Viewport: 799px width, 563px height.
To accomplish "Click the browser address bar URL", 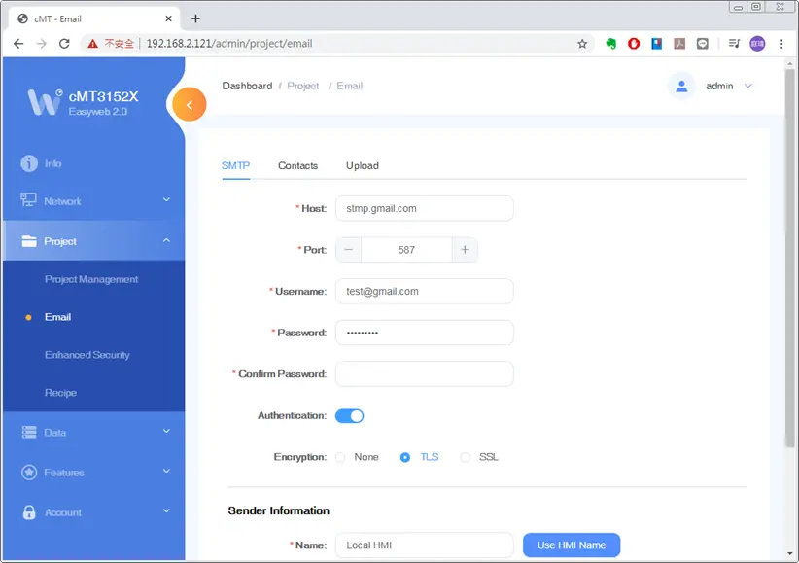I will [x=229, y=44].
